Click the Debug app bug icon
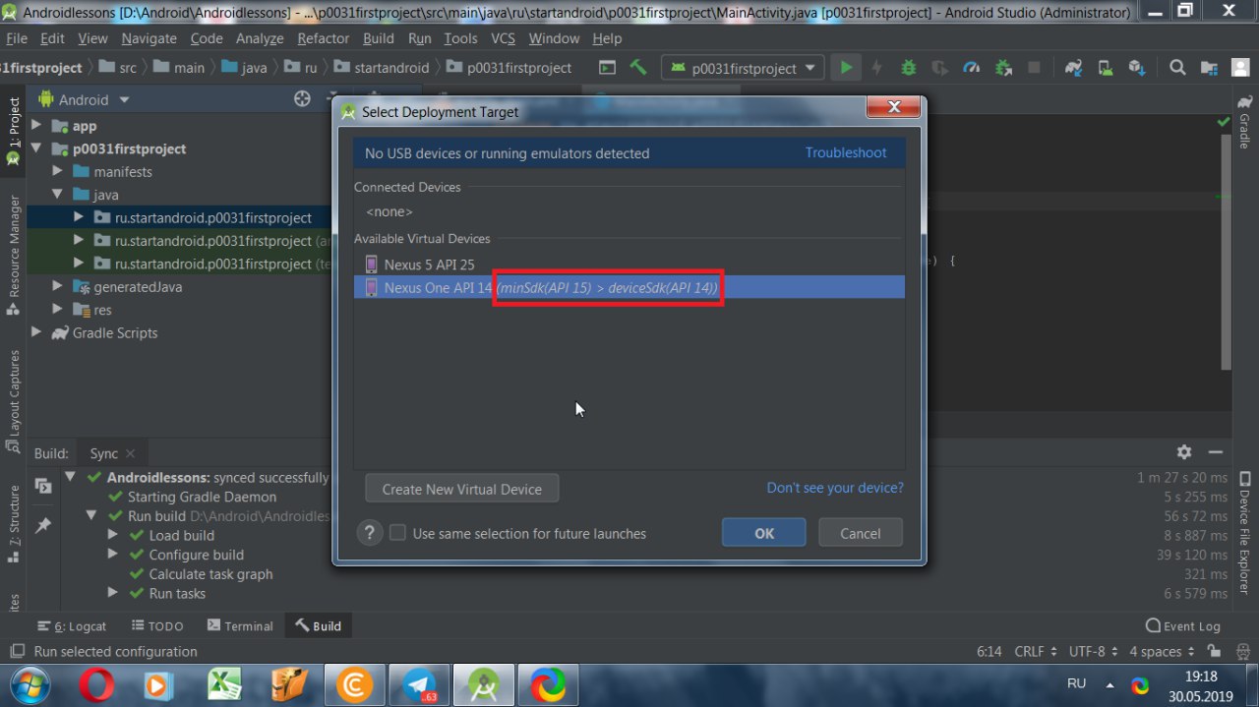Screen dimensions: 1259x707 [x=909, y=68]
